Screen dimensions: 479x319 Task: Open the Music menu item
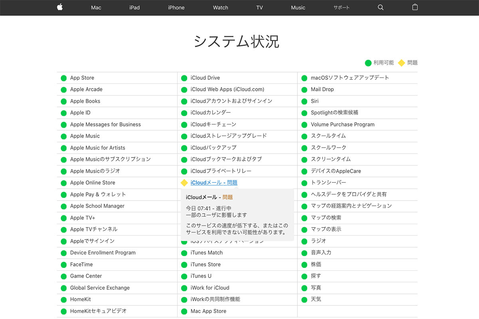(298, 8)
